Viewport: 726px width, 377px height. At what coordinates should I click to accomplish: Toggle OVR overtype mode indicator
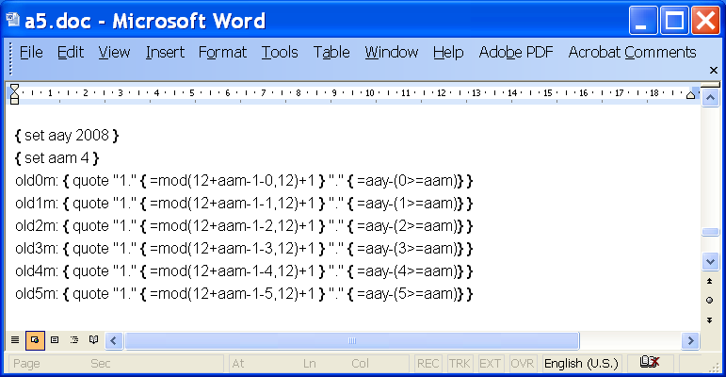tap(522, 363)
